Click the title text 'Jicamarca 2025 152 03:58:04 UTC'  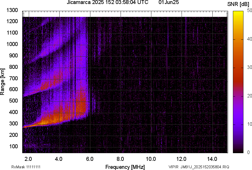pyautogui.click(x=107, y=2)
